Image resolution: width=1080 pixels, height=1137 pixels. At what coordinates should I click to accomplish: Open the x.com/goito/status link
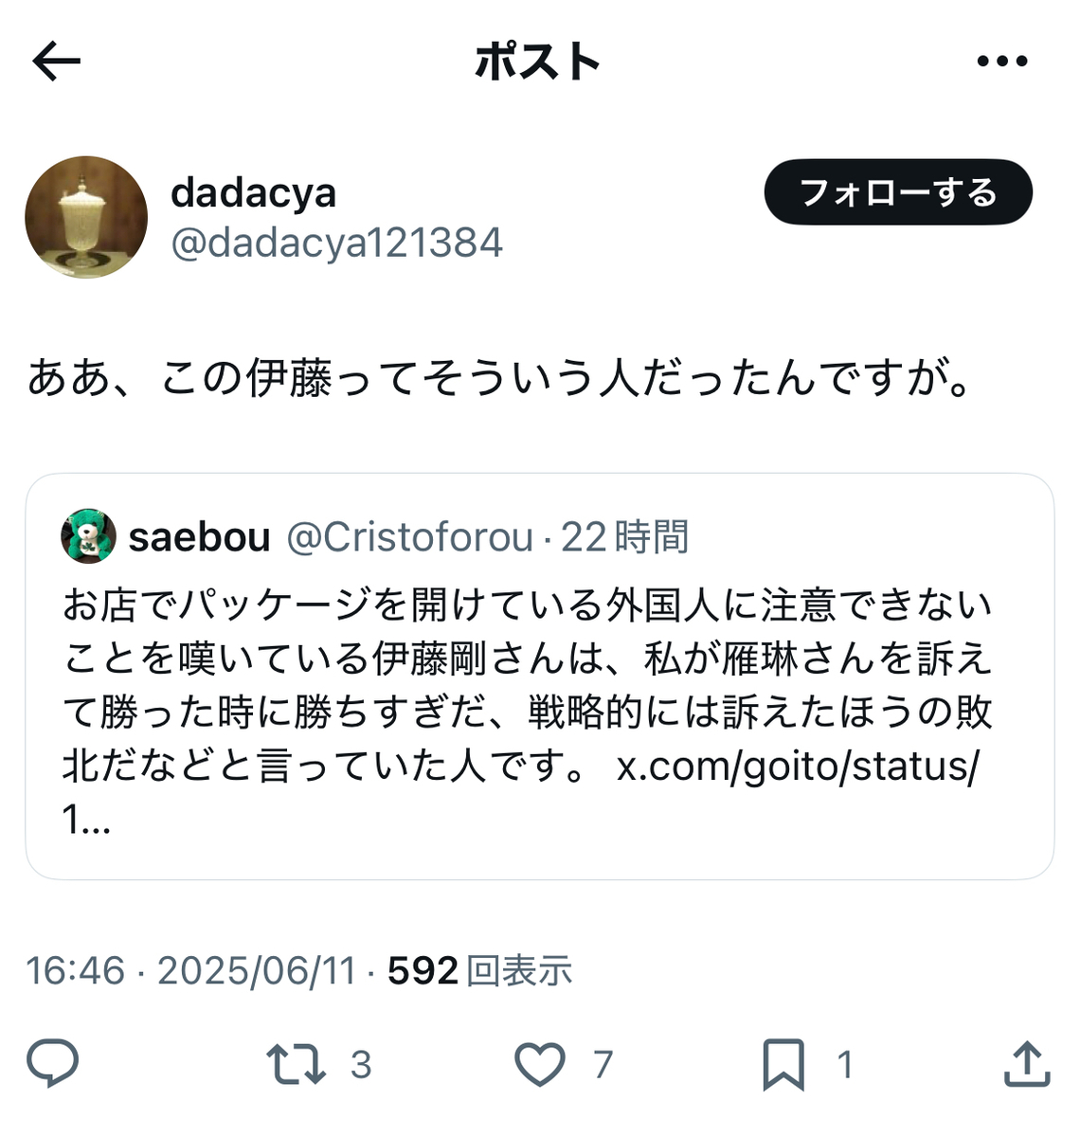pyautogui.click(x=798, y=766)
